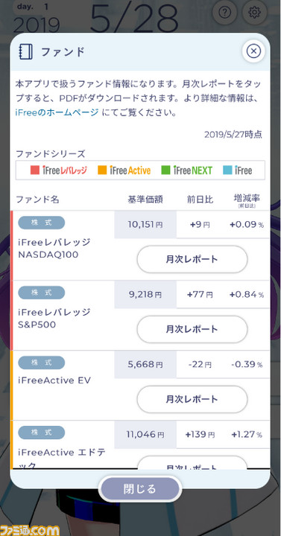Click the 10,151円 base price cell
The width and height of the screenshot is (281, 536).
pyautogui.click(x=145, y=225)
